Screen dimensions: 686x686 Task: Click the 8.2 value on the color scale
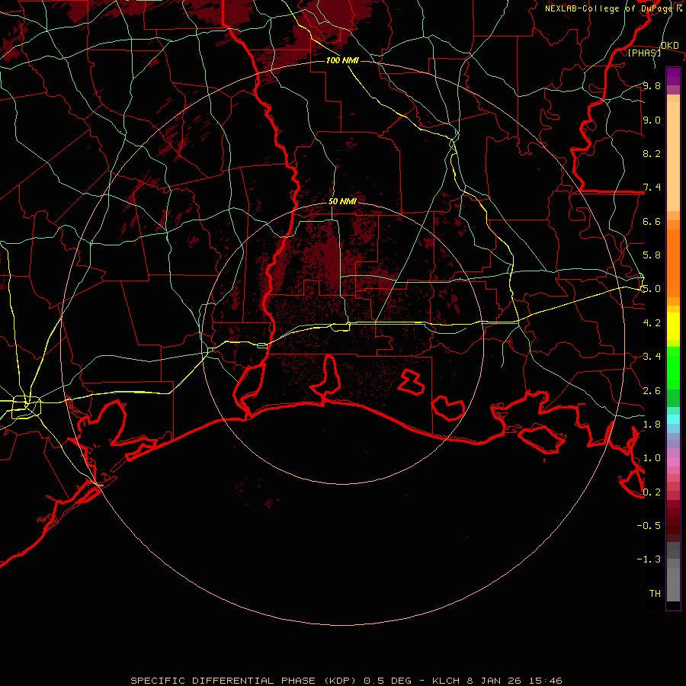652,153
